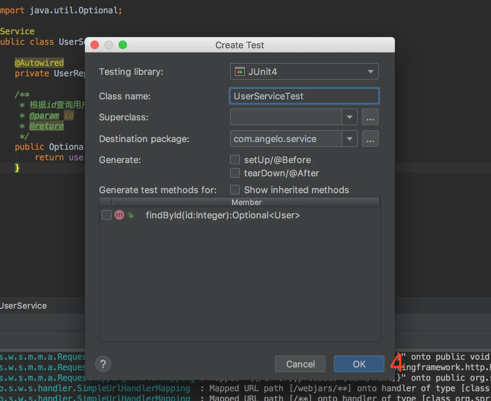Open the Testing library JUnit4 dropdown
The image size is (491, 401).
coord(304,72)
